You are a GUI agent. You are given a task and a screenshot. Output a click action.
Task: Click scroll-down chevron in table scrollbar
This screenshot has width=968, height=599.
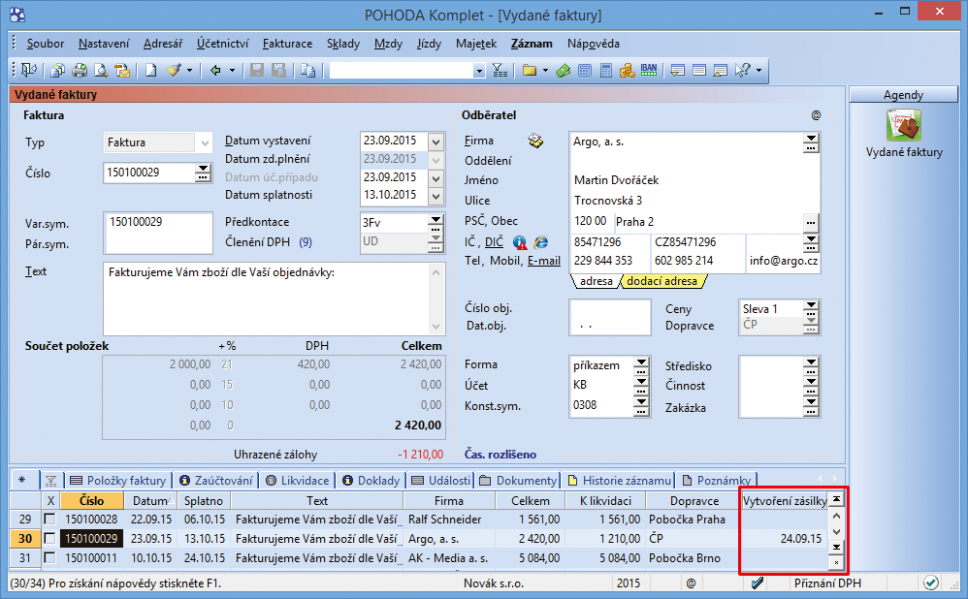point(836,532)
